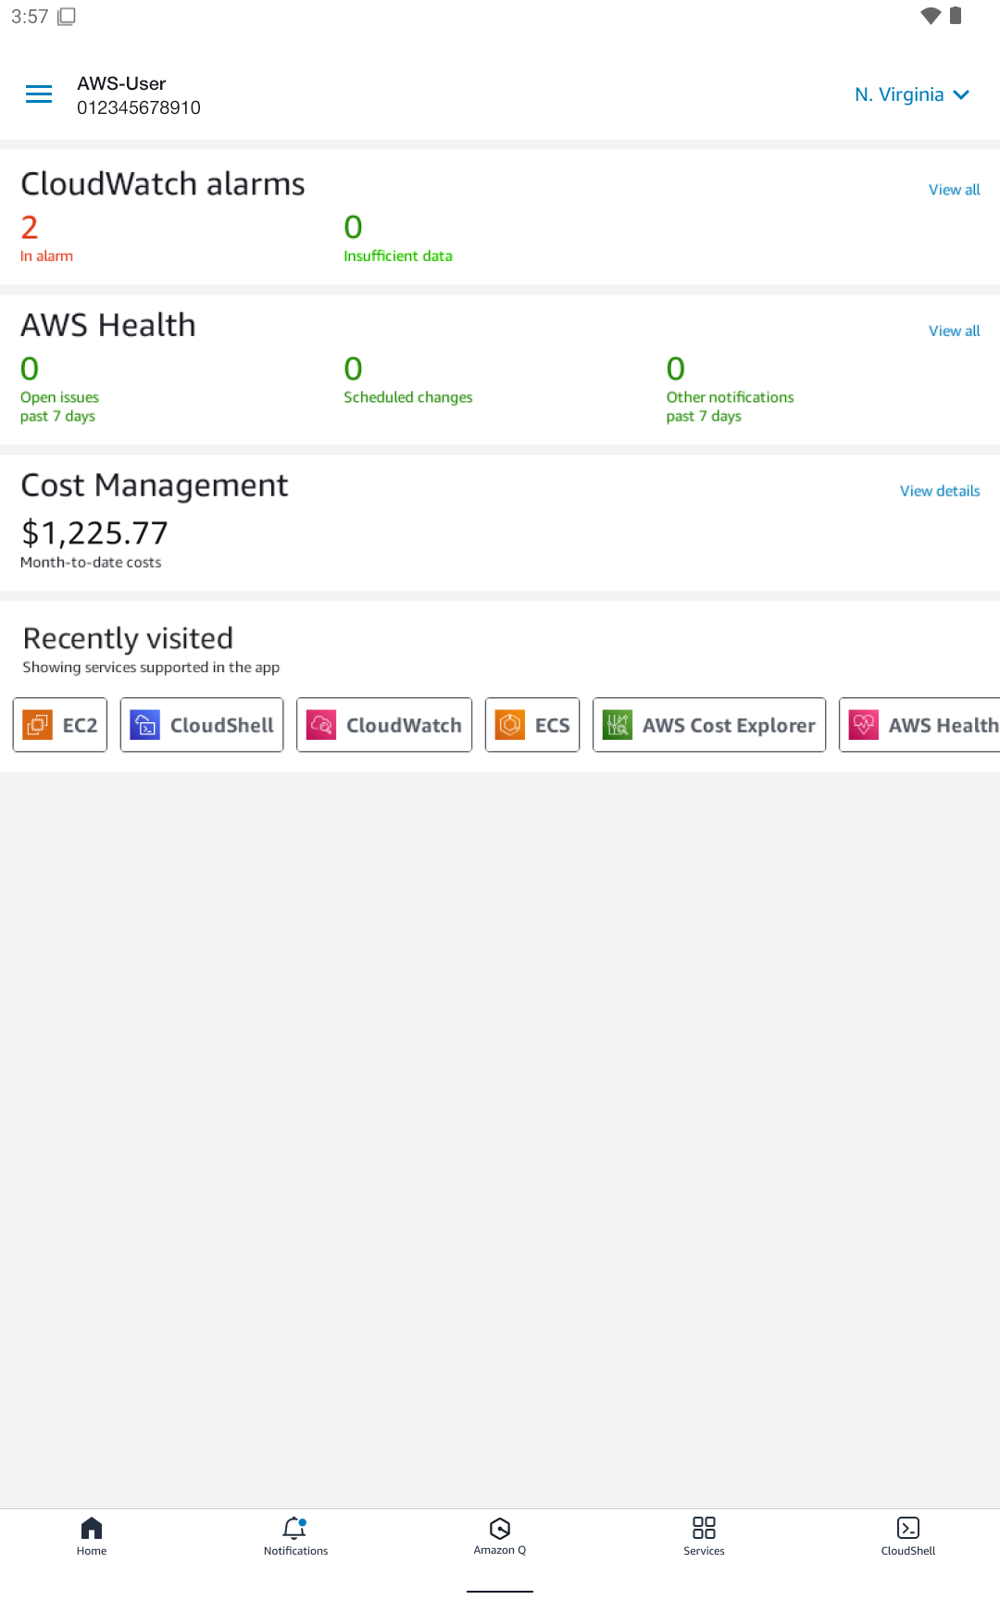Screen dimensions: 1000x1600
Task: View details of Cost Management
Action: click(940, 492)
